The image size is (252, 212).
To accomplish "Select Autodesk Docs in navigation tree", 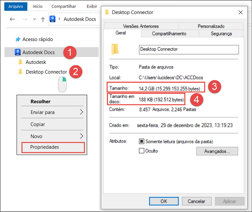I will click(39, 52).
